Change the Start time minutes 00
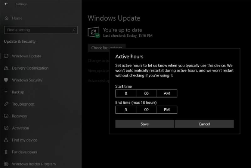The width and height of the screenshot is (251, 168). [x=146, y=93]
